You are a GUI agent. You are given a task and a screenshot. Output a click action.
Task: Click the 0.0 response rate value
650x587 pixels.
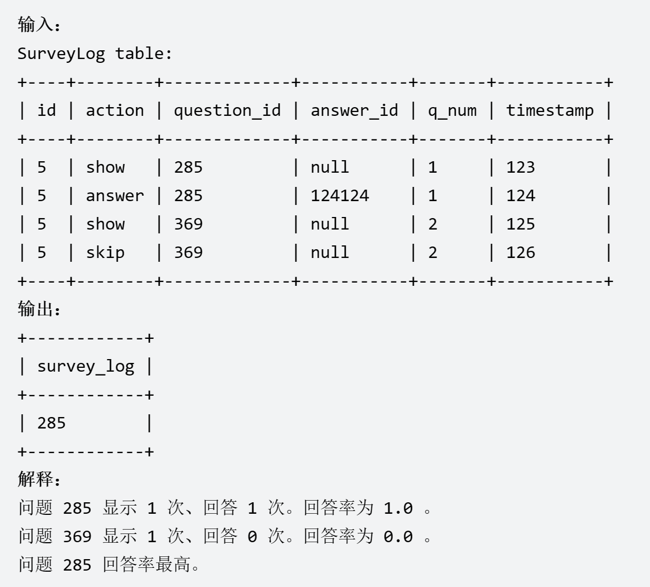(x=398, y=537)
